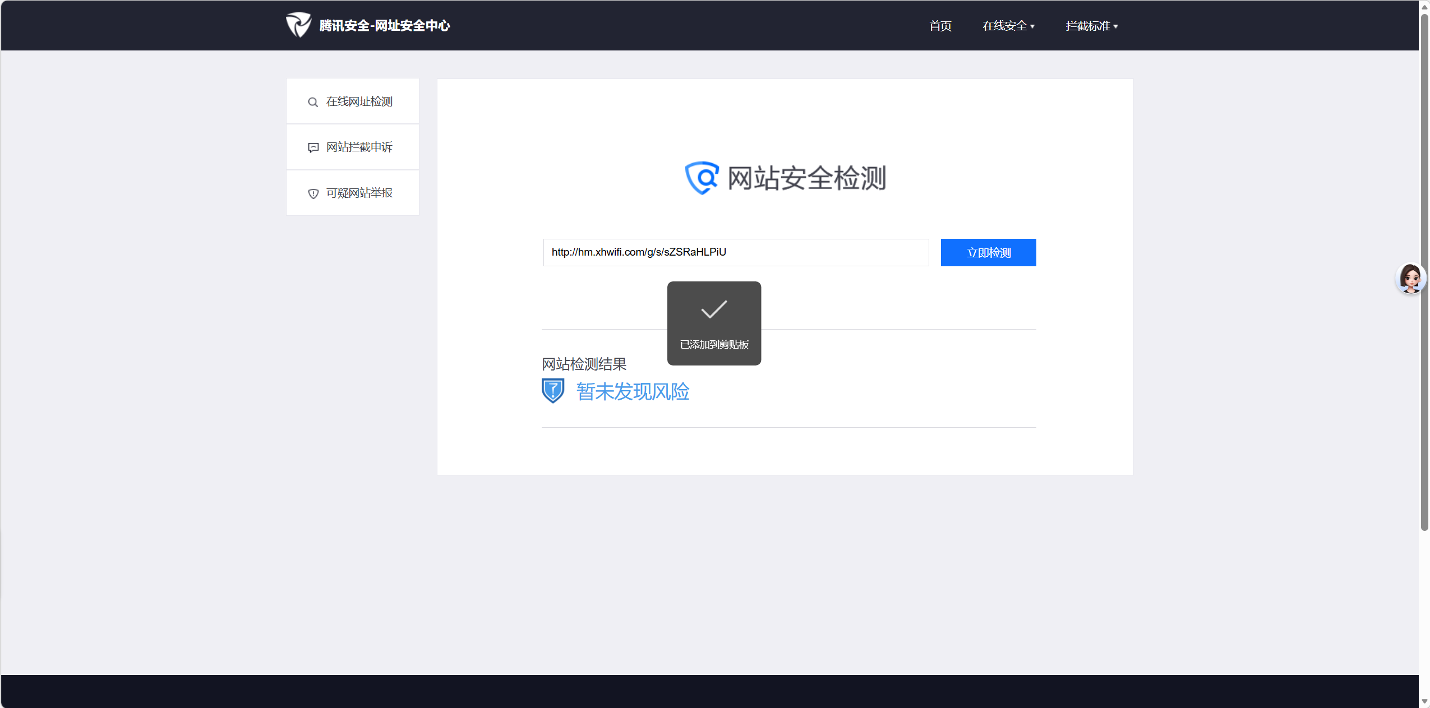Image resolution: width=1430 pixels, height=708 pixels.
Task: Click the chat bubble icon beside 网站拦截申诉
Action: pos(313,147)
